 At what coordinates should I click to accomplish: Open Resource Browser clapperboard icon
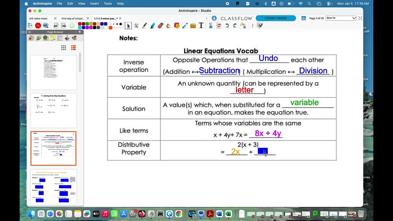coord(38,38)
